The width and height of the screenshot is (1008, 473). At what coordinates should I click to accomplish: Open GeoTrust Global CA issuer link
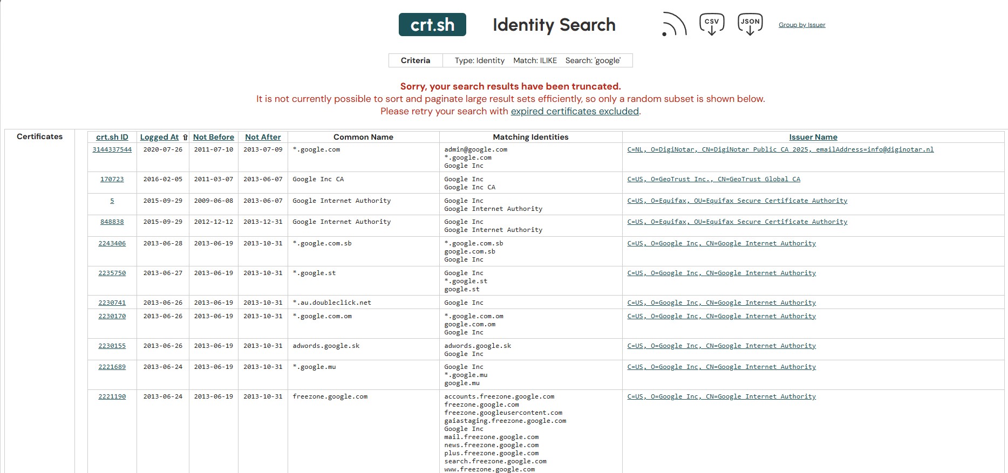[x=713, y=179]
